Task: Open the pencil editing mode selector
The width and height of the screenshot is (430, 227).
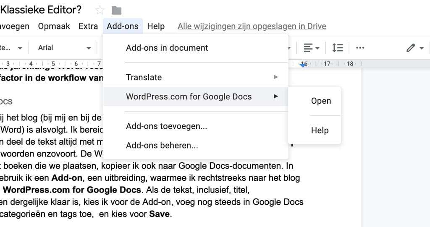Action: pyautogui.click(x=411, y=48)
